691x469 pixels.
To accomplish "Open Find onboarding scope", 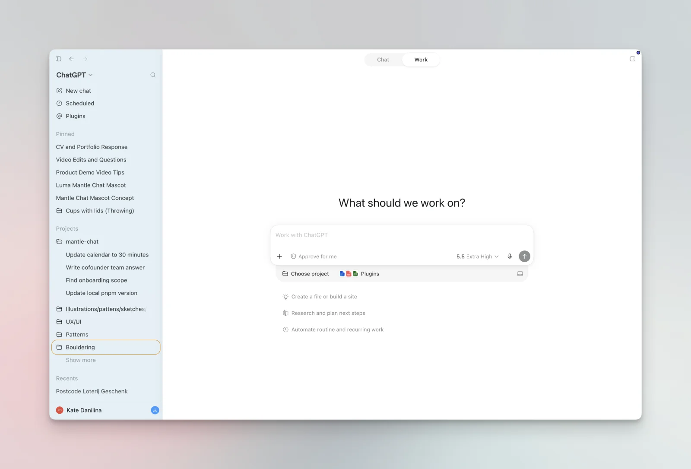I will click(106, 280).
